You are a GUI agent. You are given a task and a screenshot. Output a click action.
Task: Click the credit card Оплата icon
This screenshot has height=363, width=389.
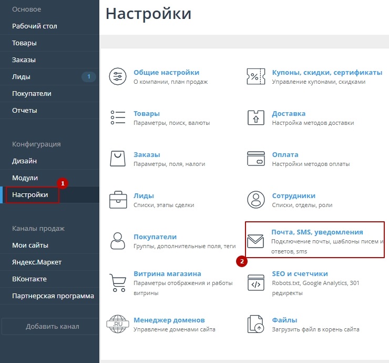tap(255, 159)
